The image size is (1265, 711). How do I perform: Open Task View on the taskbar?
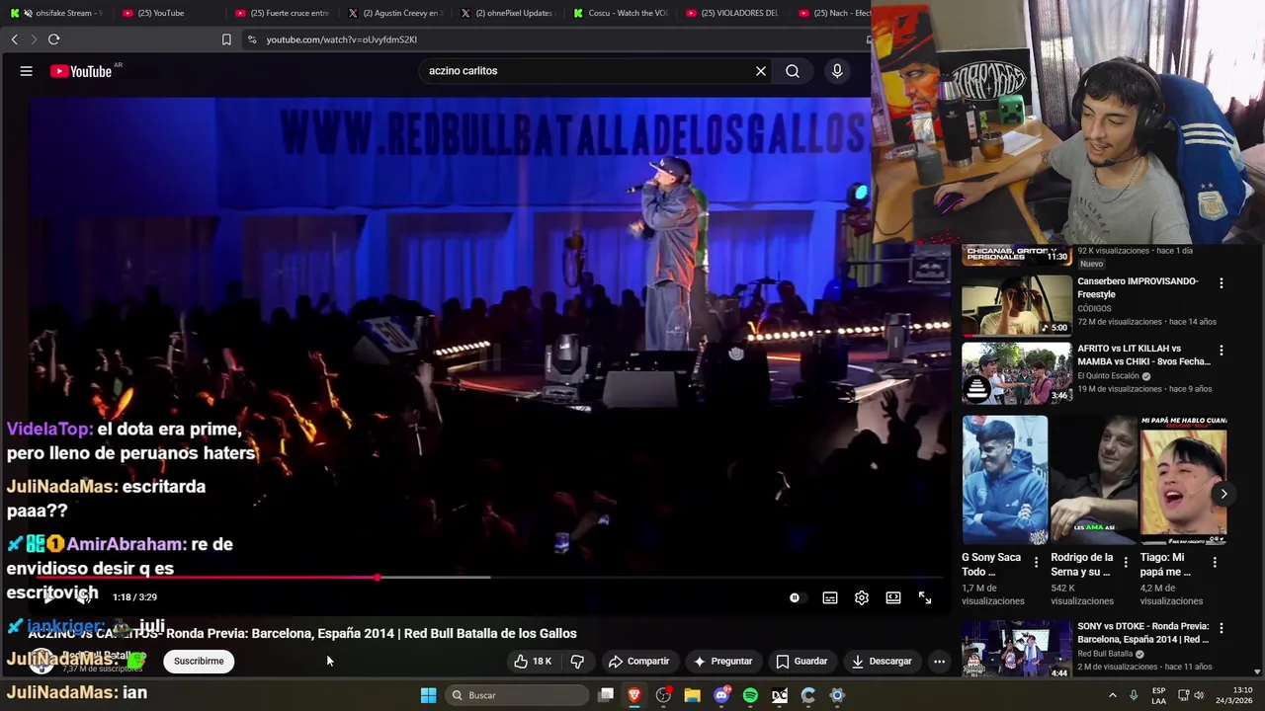pos(606,695)
